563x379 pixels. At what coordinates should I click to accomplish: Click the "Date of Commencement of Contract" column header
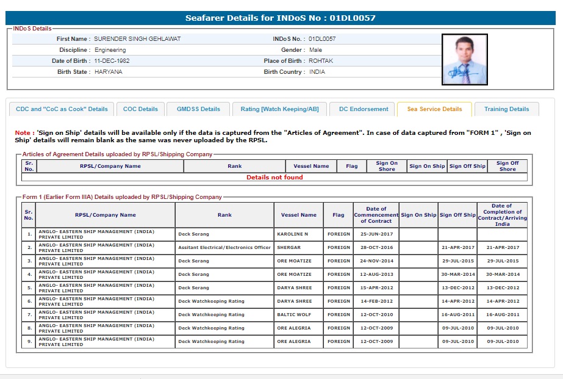point(376,215)
